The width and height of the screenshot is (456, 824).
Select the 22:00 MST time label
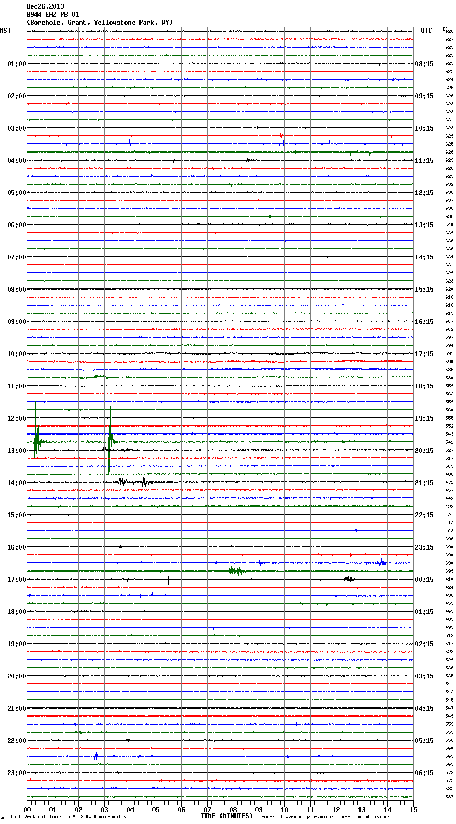(17, 741)
